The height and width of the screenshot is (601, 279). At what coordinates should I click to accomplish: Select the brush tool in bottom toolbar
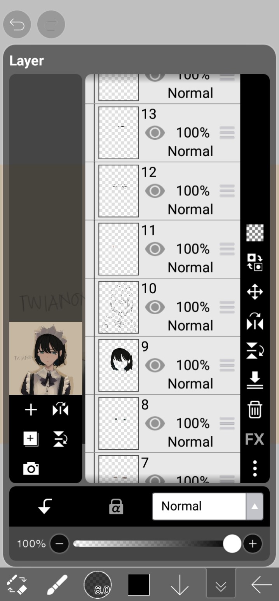pyautogui.click(x=57, y=585)
